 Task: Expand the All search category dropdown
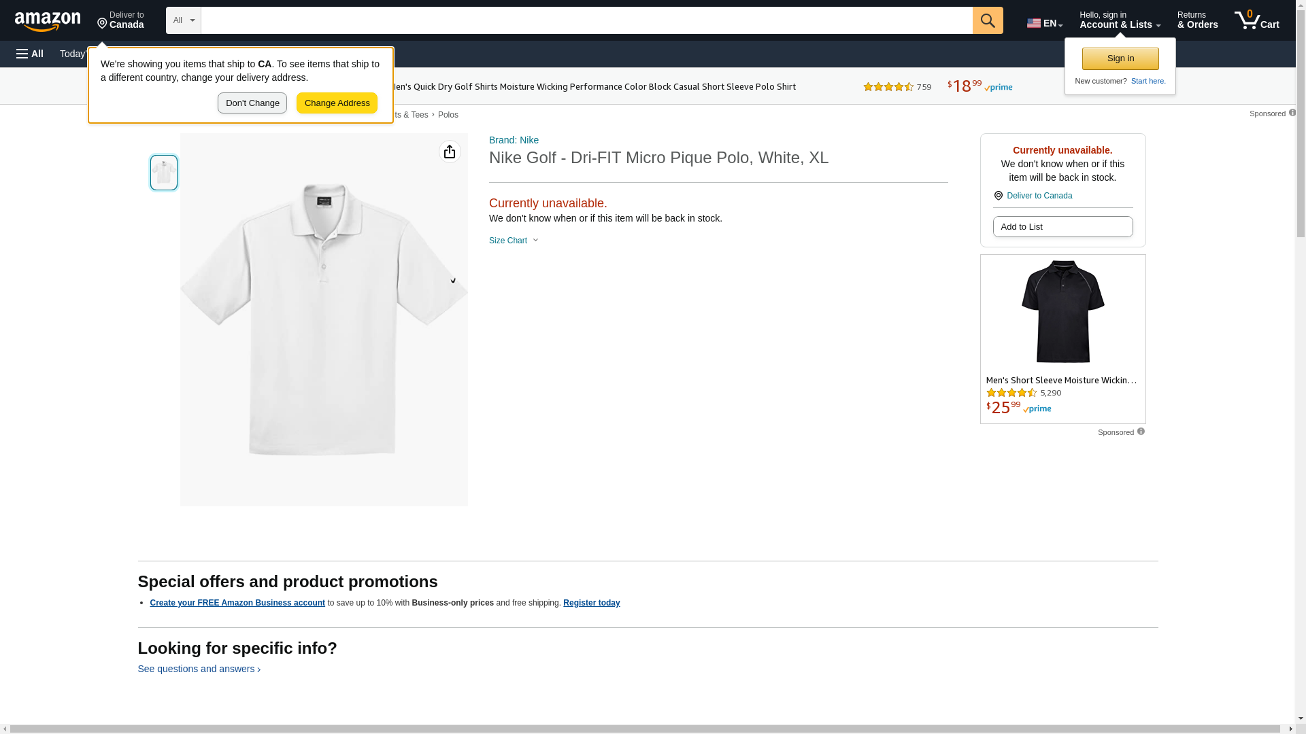click(184, 20)
